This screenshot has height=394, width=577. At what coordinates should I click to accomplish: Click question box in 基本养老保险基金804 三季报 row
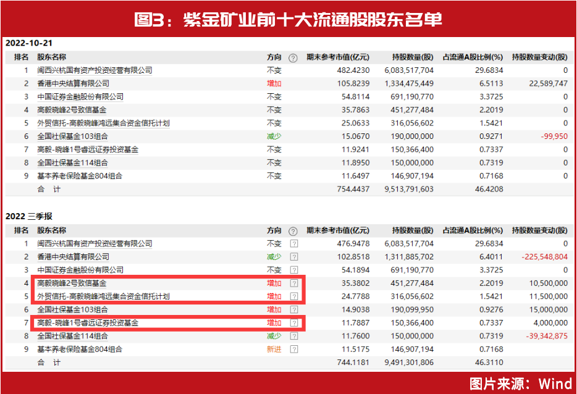click(294, 350)
